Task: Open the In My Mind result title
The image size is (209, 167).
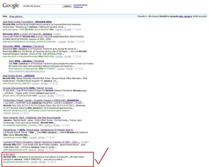Action: pos(9,154)
